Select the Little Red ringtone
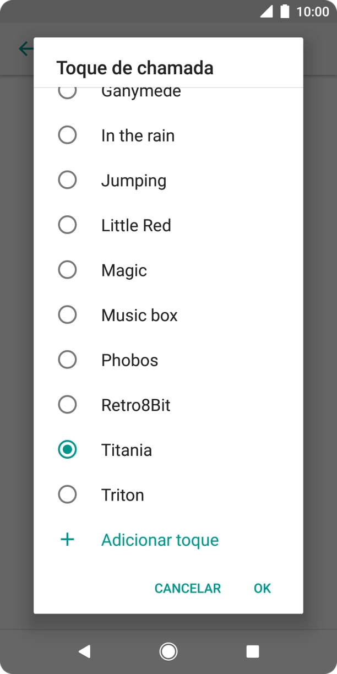 [67, 225]
